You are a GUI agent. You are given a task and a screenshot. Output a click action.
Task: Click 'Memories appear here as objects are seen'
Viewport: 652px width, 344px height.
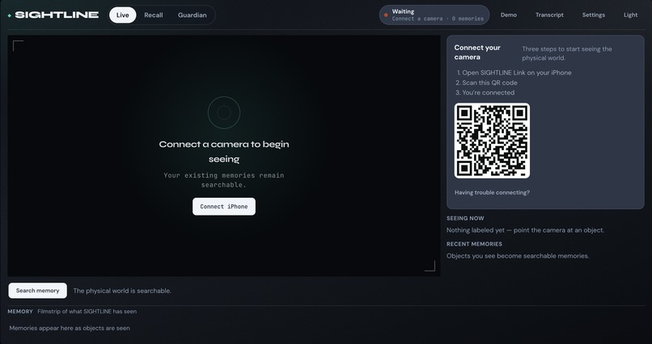tap(70, 328)
